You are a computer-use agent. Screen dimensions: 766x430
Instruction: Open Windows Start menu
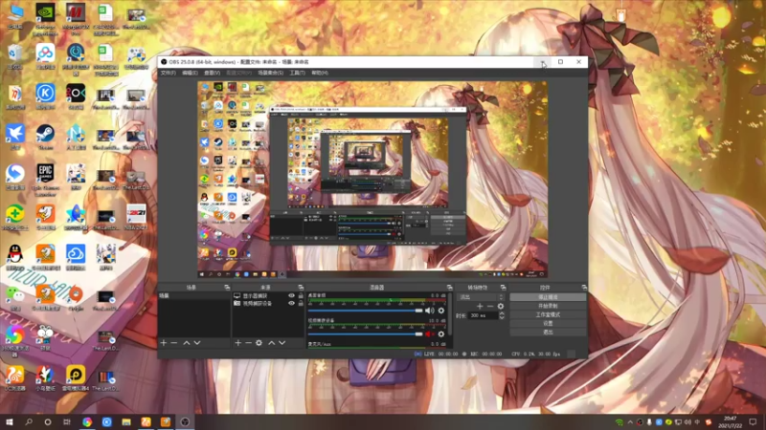pyautogui.click(x=10, y=421)
